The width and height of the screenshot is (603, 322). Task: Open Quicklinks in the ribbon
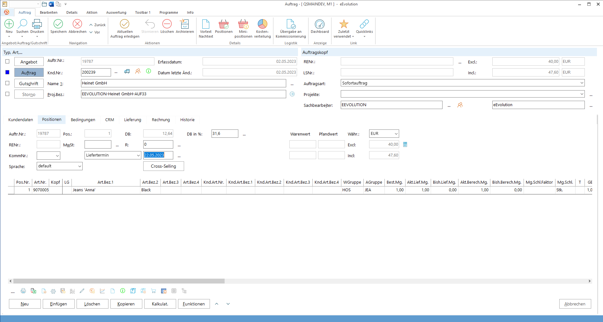(x=364, y=28)
